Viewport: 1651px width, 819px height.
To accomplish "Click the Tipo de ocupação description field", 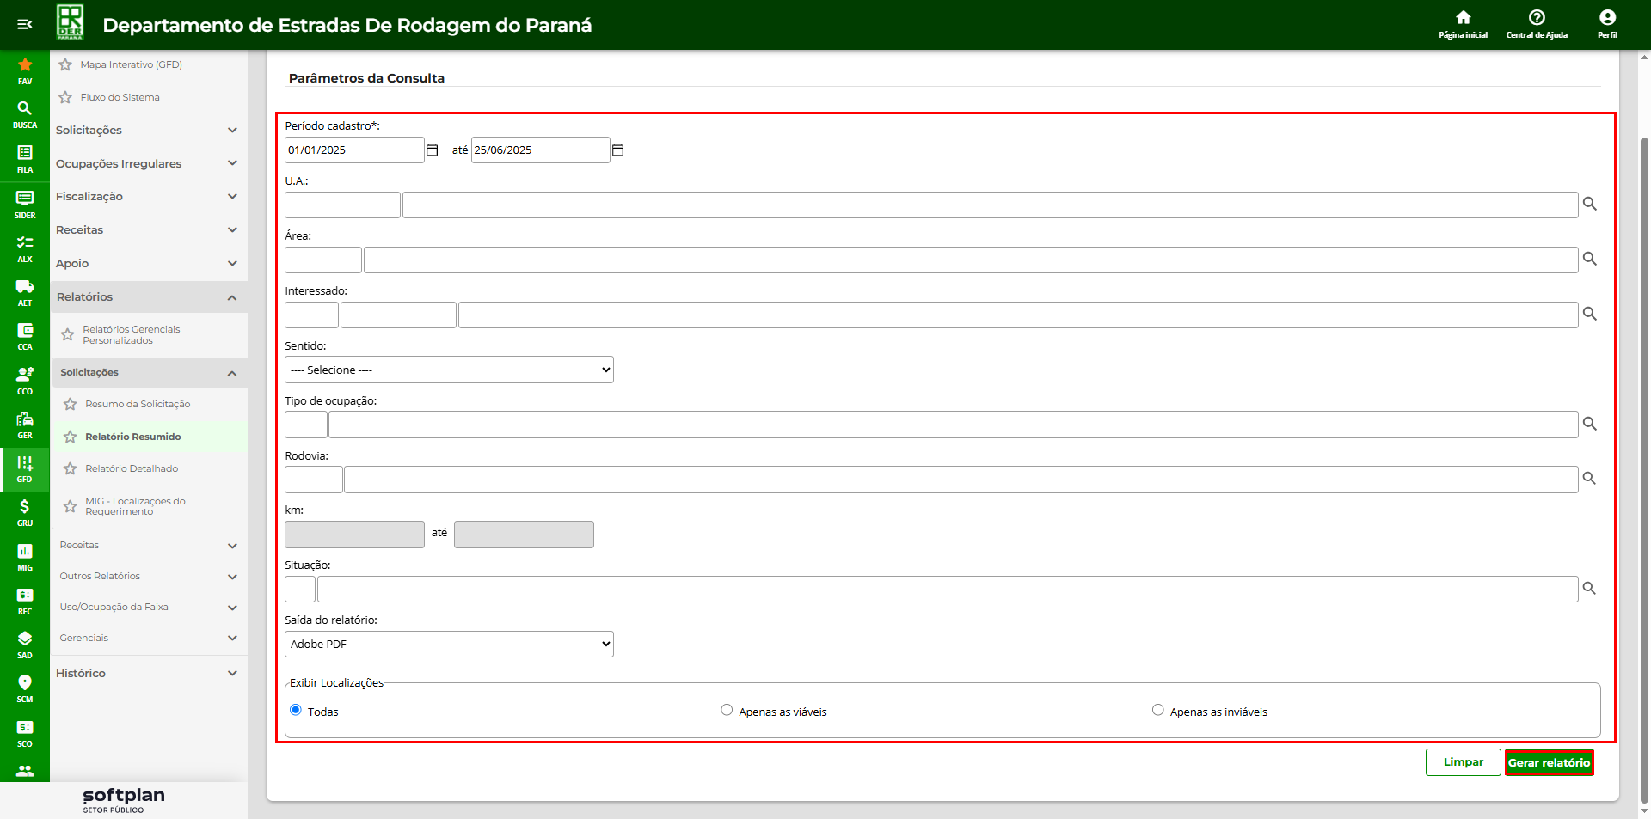I will point(953,425).
